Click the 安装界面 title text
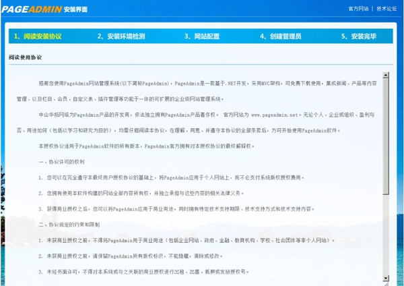The image size is (404, 286). 75,9
